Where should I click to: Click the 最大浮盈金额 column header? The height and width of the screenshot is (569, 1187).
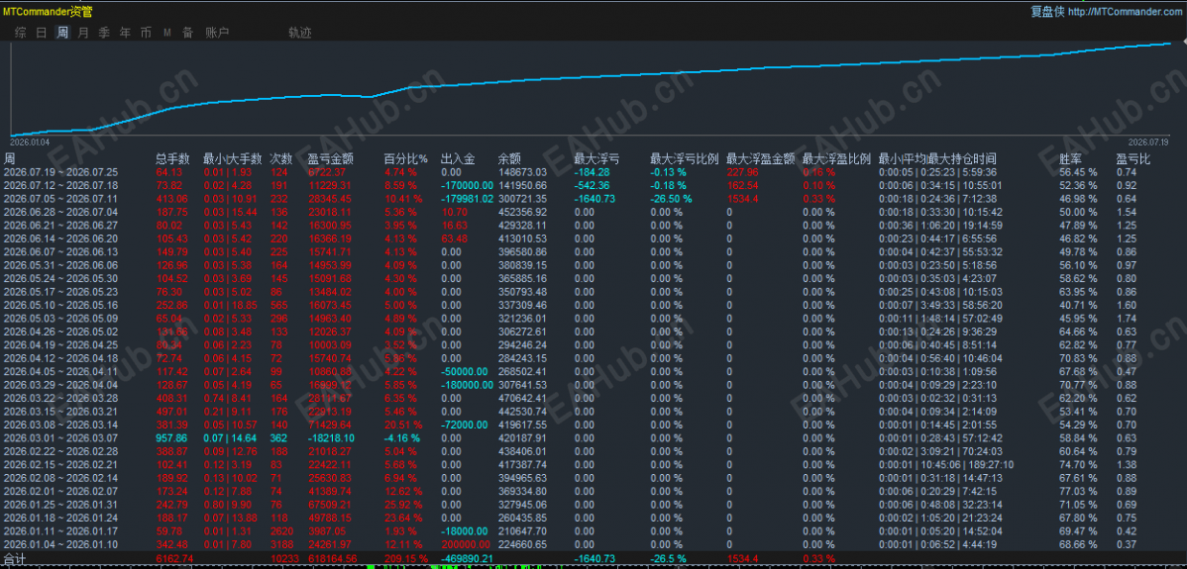tap(761, 158)
